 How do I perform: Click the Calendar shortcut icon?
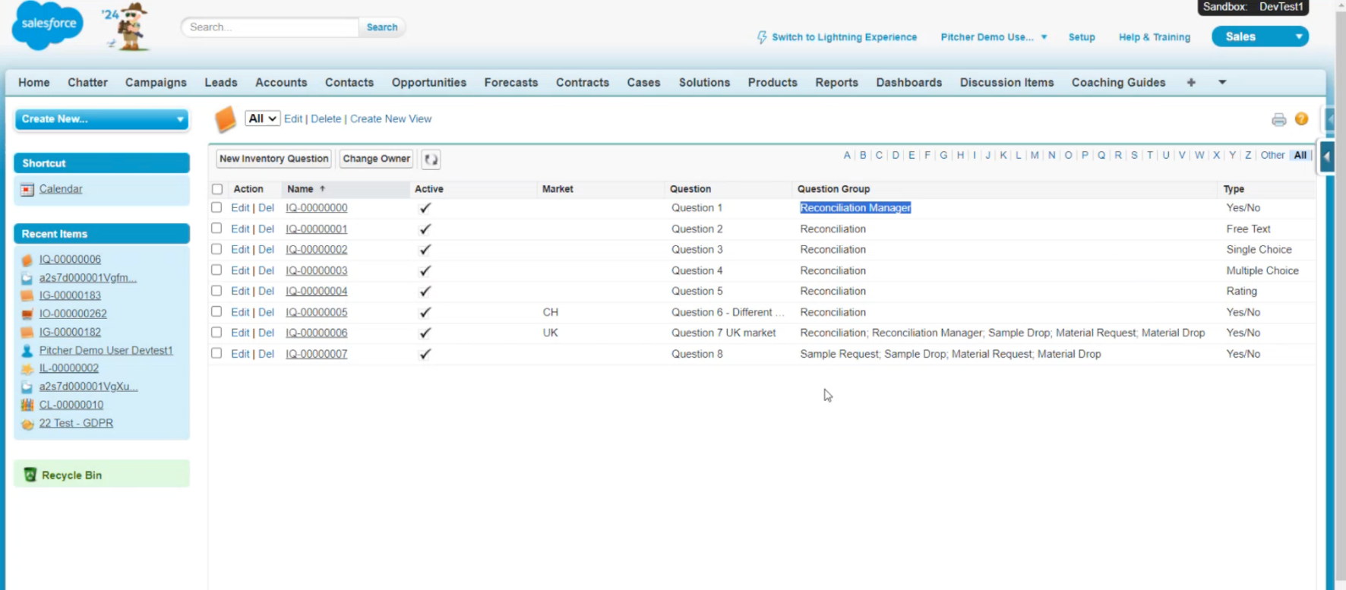27,189
